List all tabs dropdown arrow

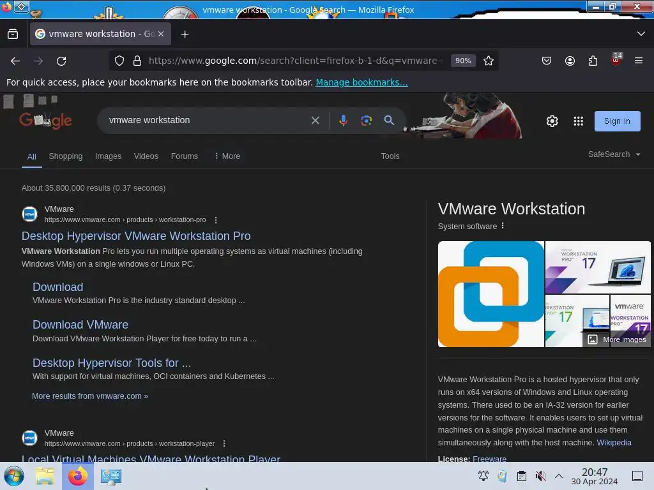(x=641, y=34)
